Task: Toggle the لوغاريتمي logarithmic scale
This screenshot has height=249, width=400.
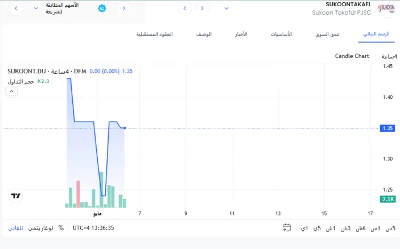Action: tap(40, 228)
